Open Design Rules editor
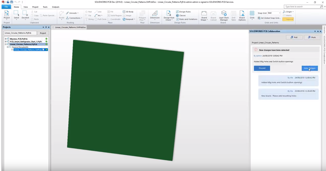The height and width of the screenshot is (171, 326). point(183,12)
